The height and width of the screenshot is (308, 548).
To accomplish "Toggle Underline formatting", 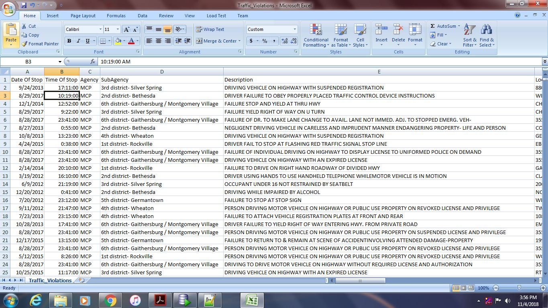I will pyautogui.click(x=87, y=41).
